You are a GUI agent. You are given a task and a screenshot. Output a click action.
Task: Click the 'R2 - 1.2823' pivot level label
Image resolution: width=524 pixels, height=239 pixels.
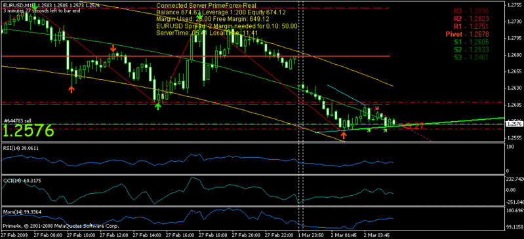(472, 19)
